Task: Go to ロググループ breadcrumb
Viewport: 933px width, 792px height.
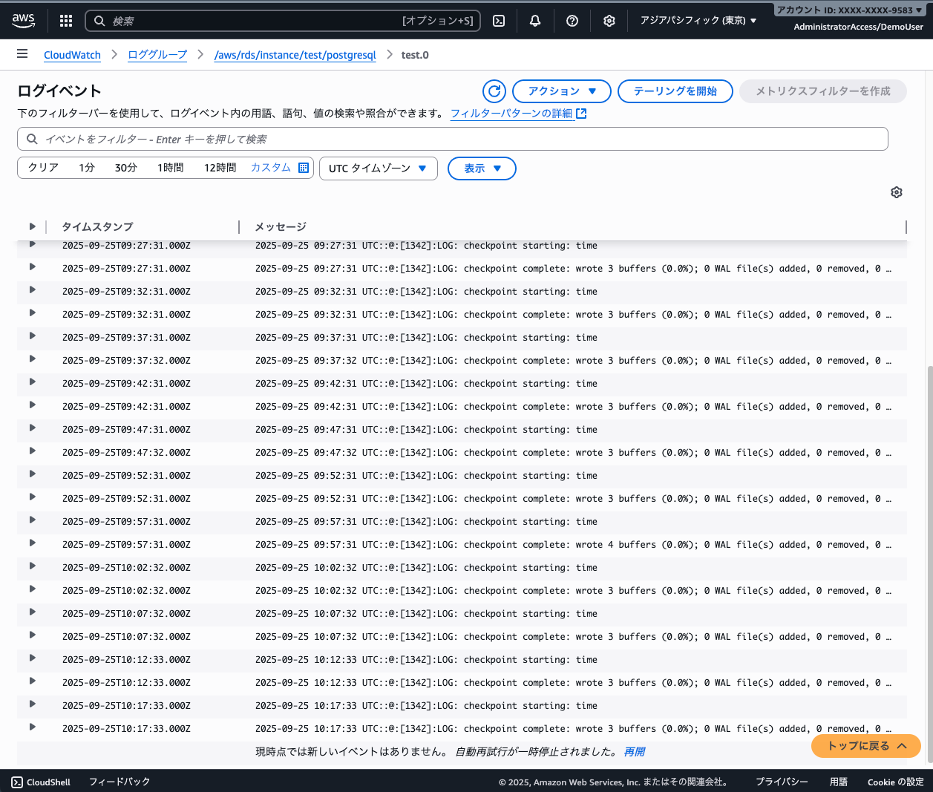Action: click(x=157, y=55)
